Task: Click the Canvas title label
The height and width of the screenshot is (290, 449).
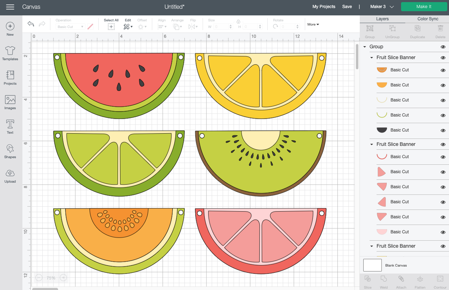Action: pyautogui.click(x=31, y=7)
